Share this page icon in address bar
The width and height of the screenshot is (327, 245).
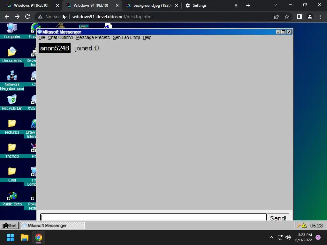coord(277,17)
